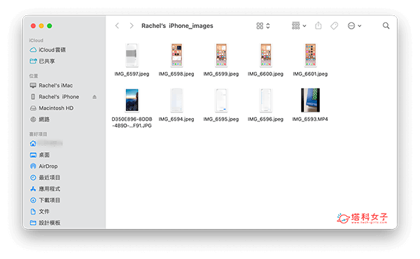Select Rachel's iPhone in sidebar
Screen dimensions: 420x259
pos(55,96)
